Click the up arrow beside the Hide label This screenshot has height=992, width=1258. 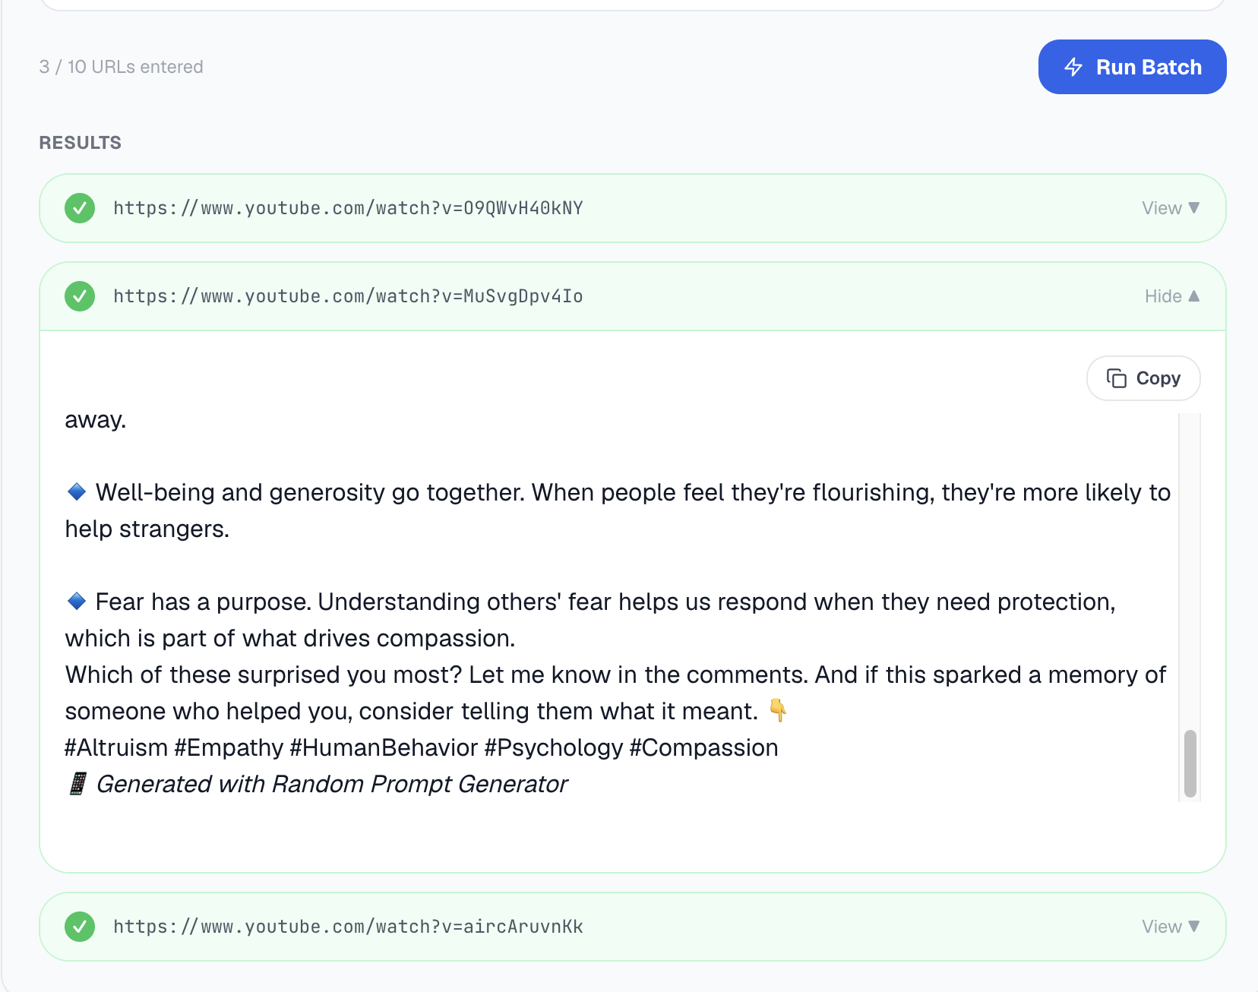coord(1193,296)
